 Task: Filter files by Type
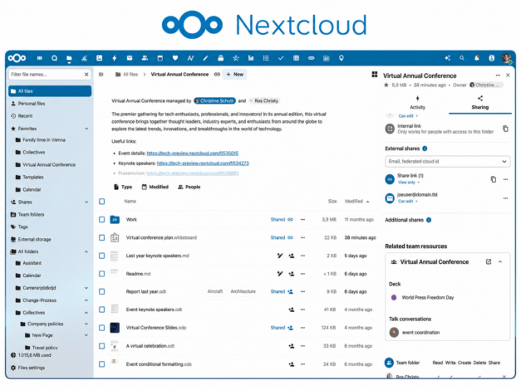[123, 187]
